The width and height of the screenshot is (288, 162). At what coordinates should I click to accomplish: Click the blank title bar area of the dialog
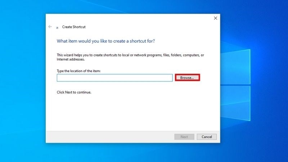pyautogui.click(x=144, y=18)
